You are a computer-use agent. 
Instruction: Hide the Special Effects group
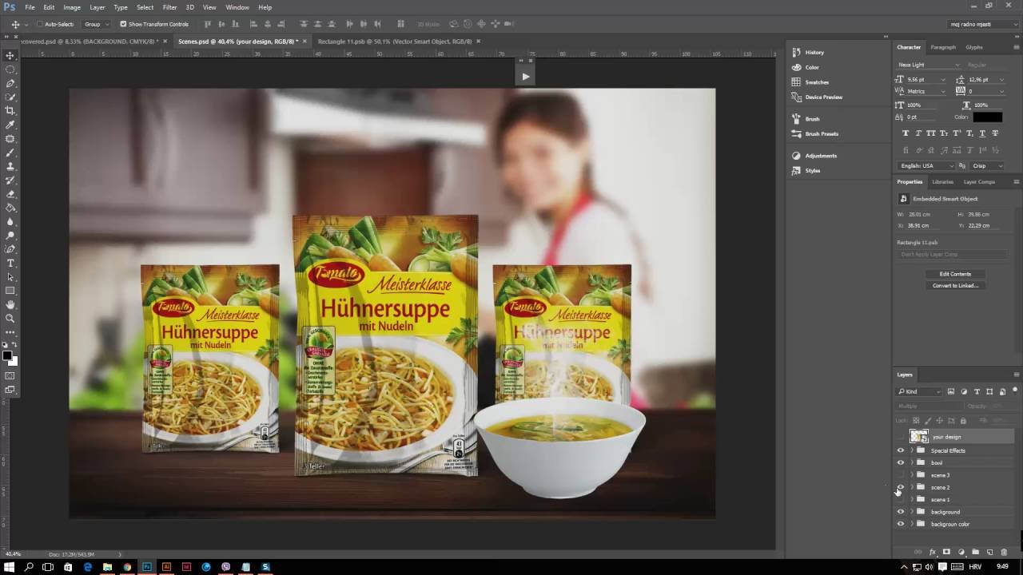901,450
